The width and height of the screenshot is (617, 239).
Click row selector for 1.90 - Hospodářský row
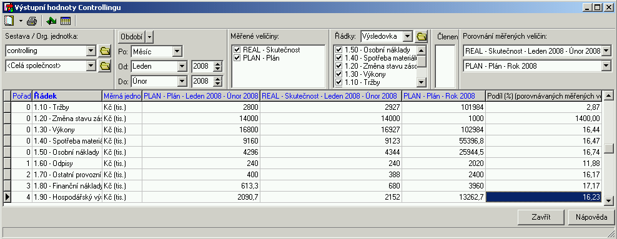click(x=7, y=197)
